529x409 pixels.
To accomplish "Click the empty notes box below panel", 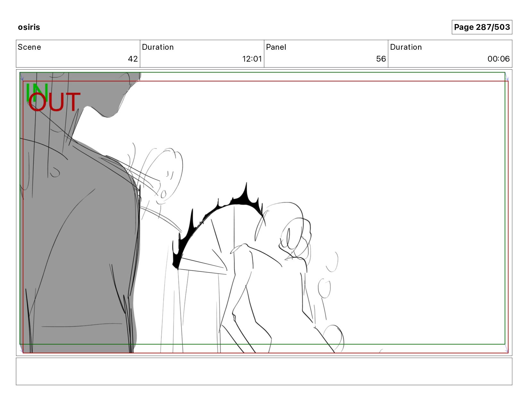I will pyautogui.click(x=264, y=371).
